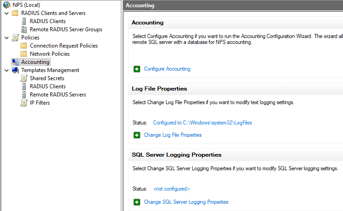Screen dimensions: 343x211
Task: Open Remote RADIUS Servers under Templates
Action: (57, 95)
